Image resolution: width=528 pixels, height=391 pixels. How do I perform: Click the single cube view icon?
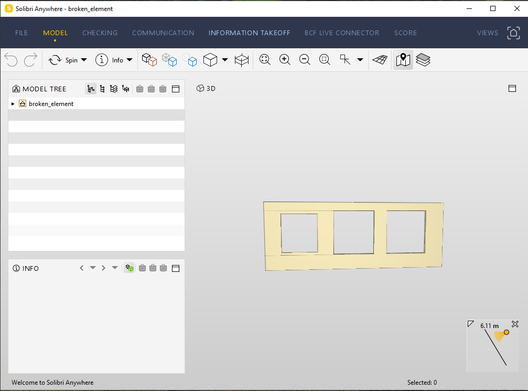click(210, 60)
